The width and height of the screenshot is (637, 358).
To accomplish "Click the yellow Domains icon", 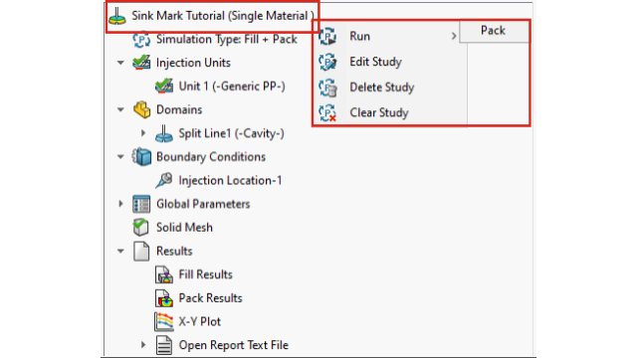I will click(141, 109).
